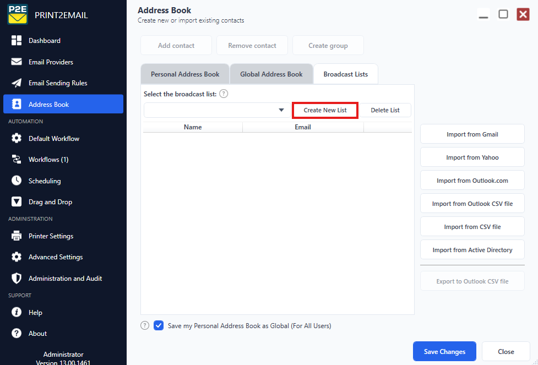Viewport: 538px width, 365px height.
Task: Open Dashboard in the sidebar
Action: [x=63, y=41]
